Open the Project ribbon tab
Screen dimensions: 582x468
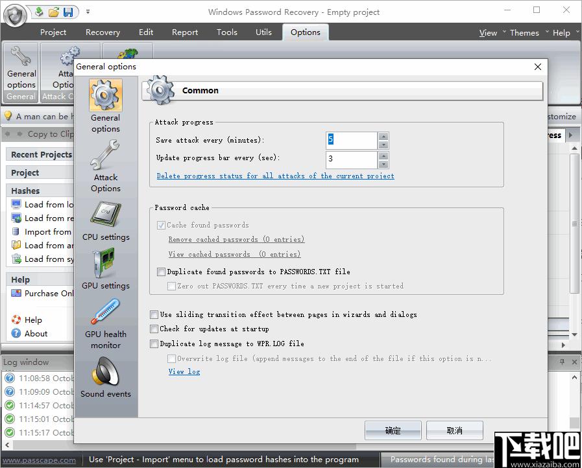pos(53,32)
